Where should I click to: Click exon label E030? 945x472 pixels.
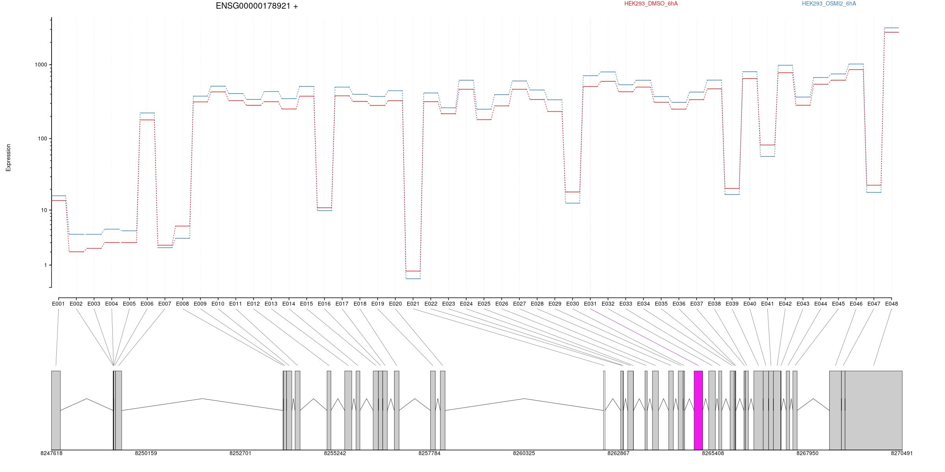(x=573, y=304)
